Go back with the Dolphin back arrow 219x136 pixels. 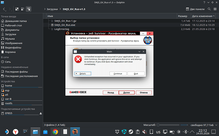tap(4, 9)
